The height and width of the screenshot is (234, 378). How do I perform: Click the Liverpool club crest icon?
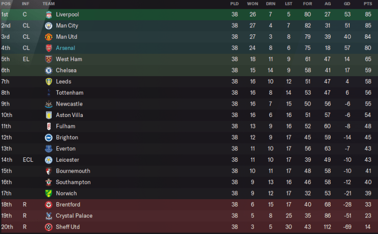pyautogui.click(x=48, y=14)
